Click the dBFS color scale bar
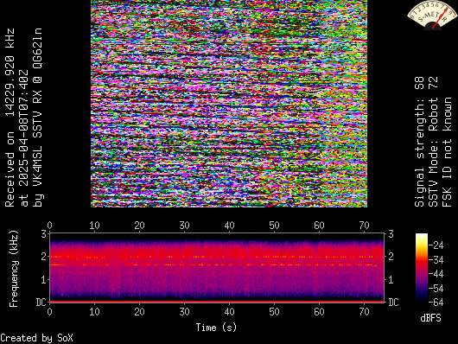Screen dimensions: 458x344 pos(422,267)
